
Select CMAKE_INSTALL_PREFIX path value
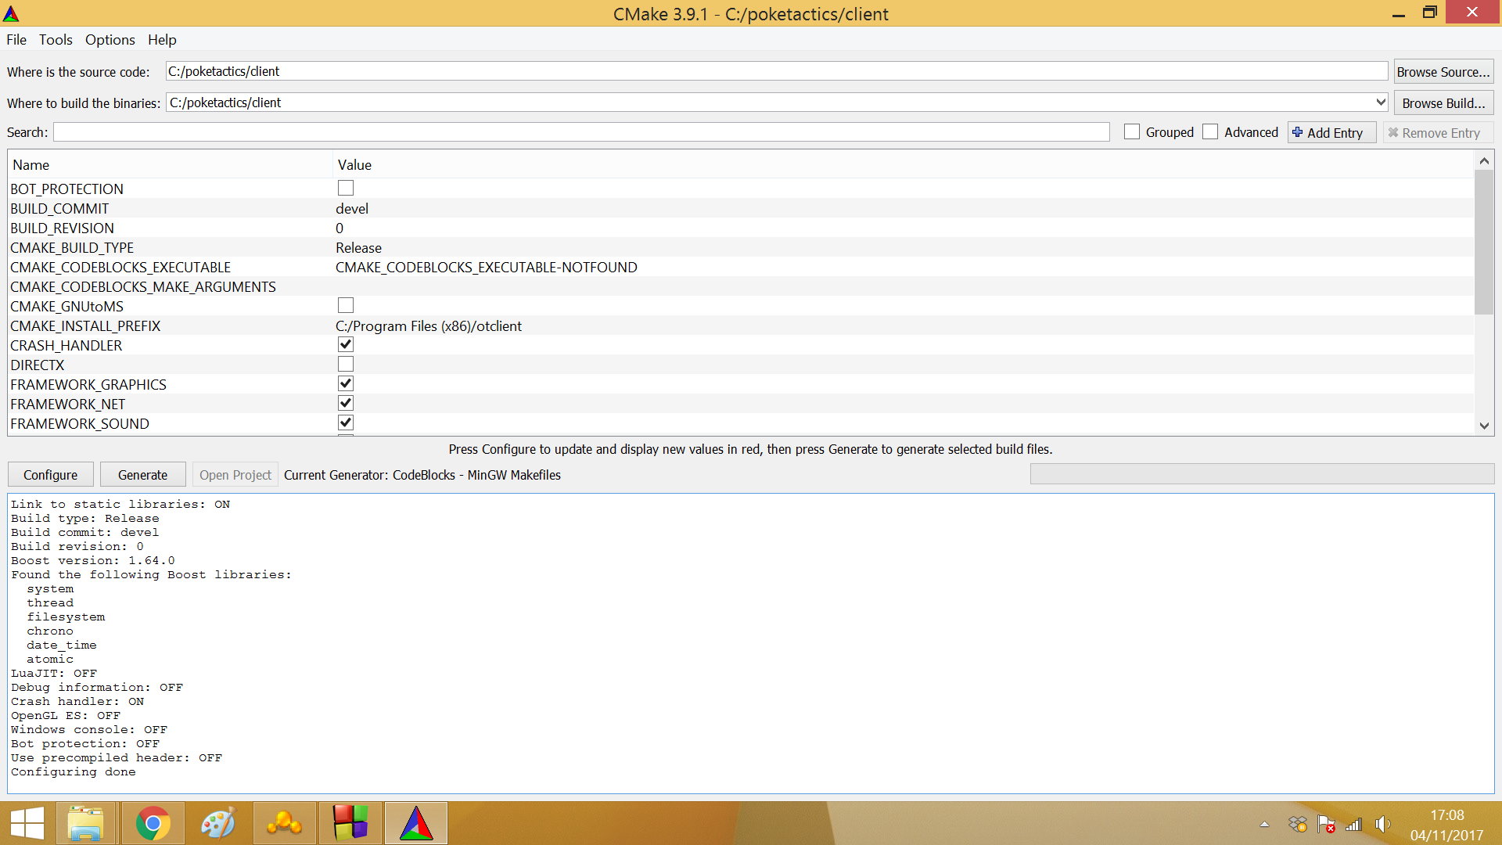tap(429, 326)
